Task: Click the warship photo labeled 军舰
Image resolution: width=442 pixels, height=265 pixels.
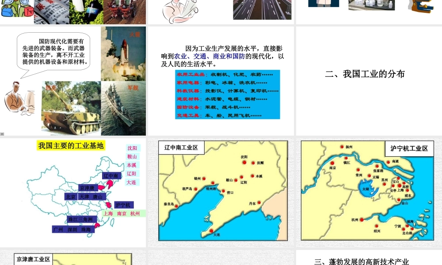Action: point(123,108)
